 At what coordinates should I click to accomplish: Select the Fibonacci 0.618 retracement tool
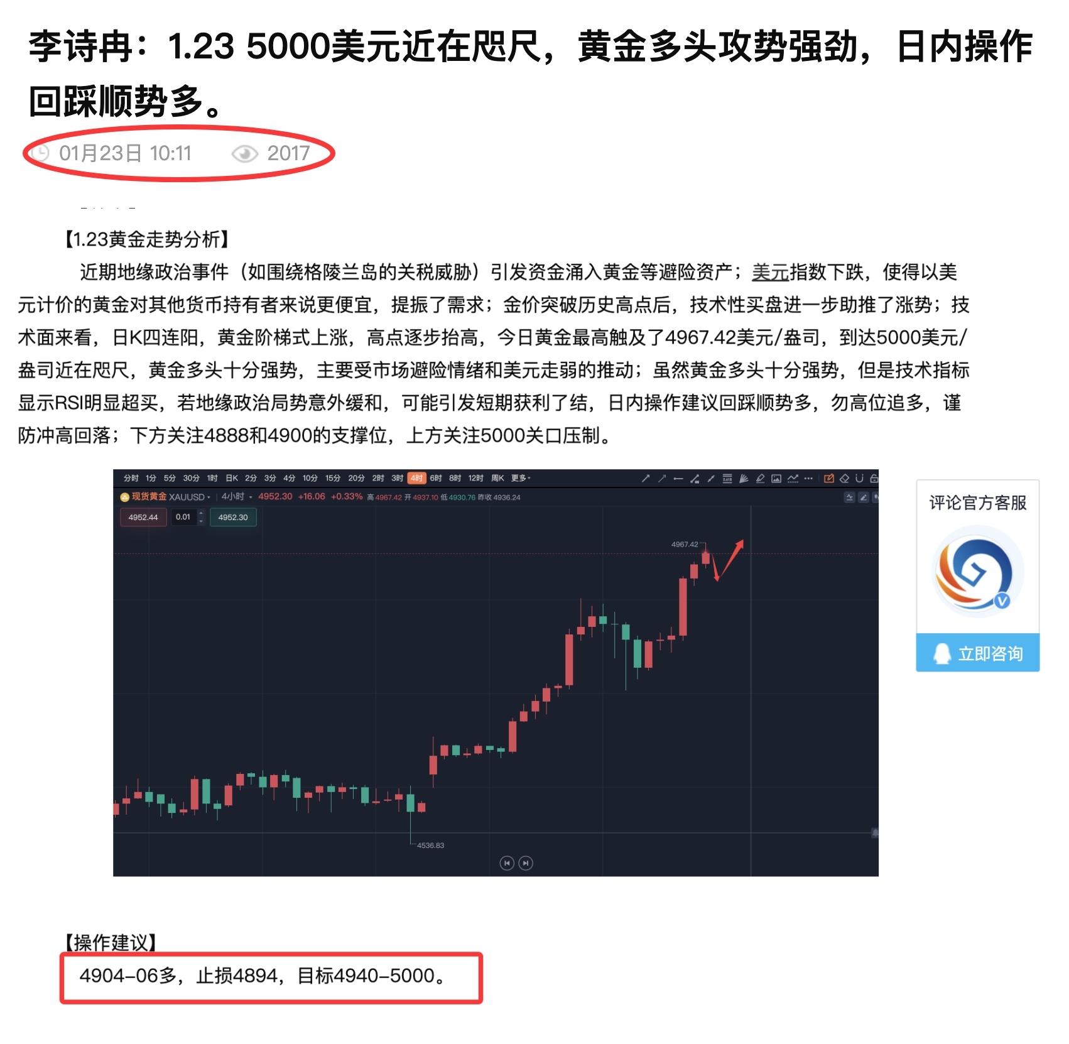click(x=727, y=479)
